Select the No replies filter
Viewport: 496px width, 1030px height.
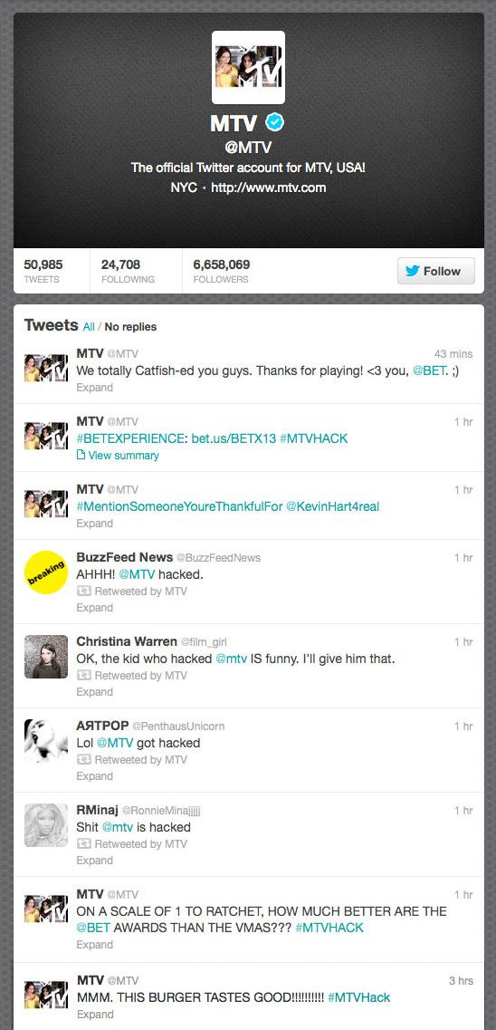coord(130,326)
